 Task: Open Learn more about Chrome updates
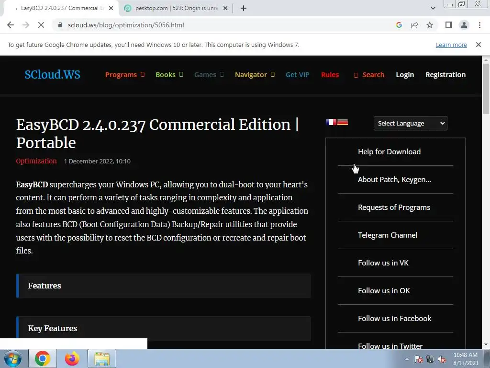coord(451,45)
